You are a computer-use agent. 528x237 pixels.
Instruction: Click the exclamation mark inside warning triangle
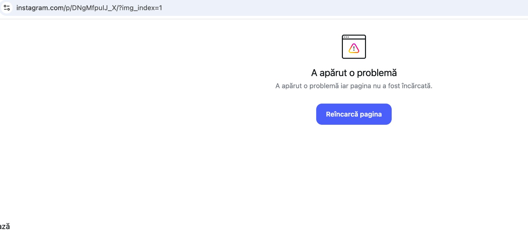(x=354, y=49)
